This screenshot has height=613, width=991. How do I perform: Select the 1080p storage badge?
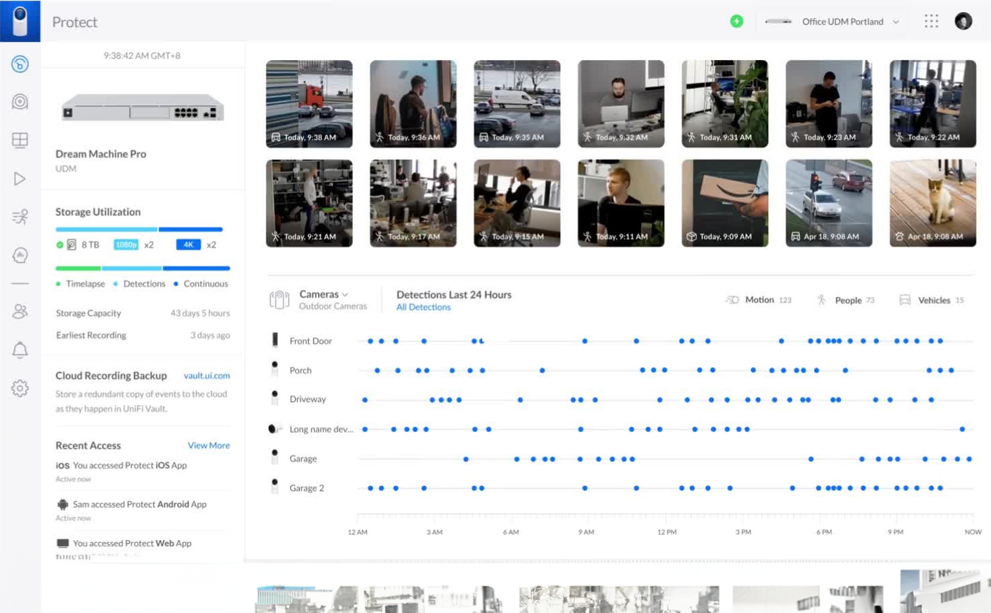126,244
